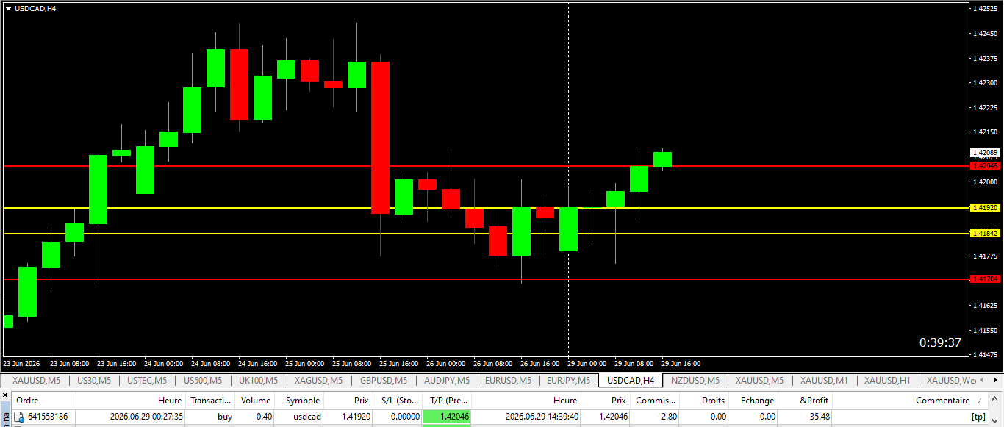Select the yellow 1.41920 price label tag
Image resolution: width=1004 pixels, height=427 pixels.
[986, 208]
